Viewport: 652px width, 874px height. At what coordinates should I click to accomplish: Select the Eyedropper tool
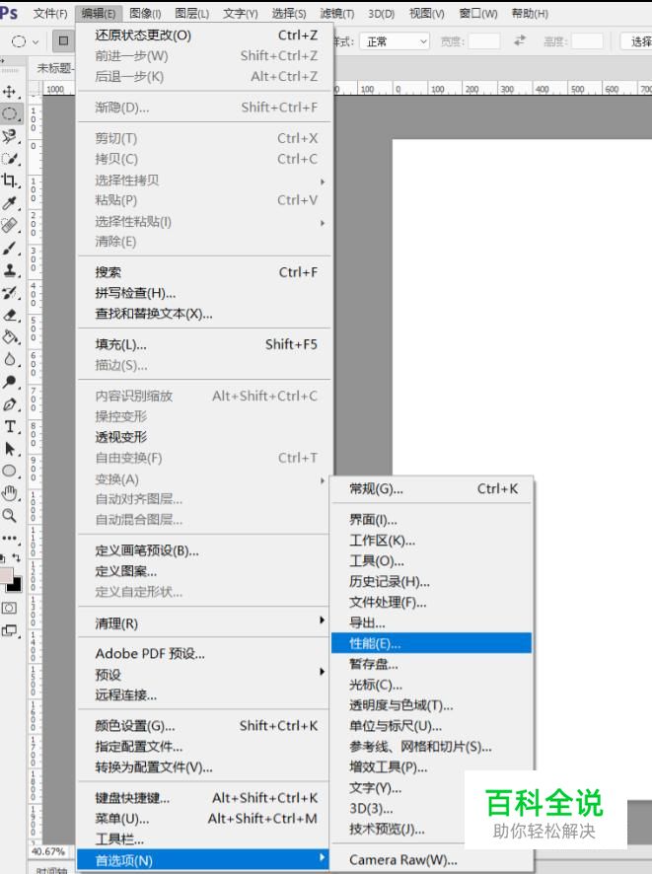coord(10,203)
